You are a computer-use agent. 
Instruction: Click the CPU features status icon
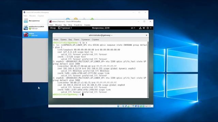pyautogui.click(x=138, y=106)
